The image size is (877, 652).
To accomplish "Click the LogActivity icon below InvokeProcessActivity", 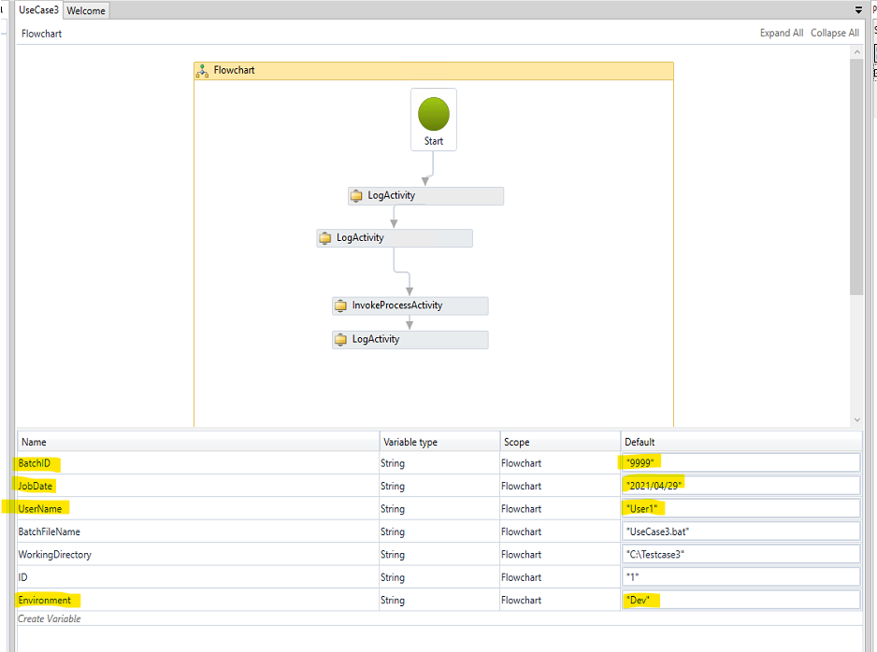I will tap(341, 340).
